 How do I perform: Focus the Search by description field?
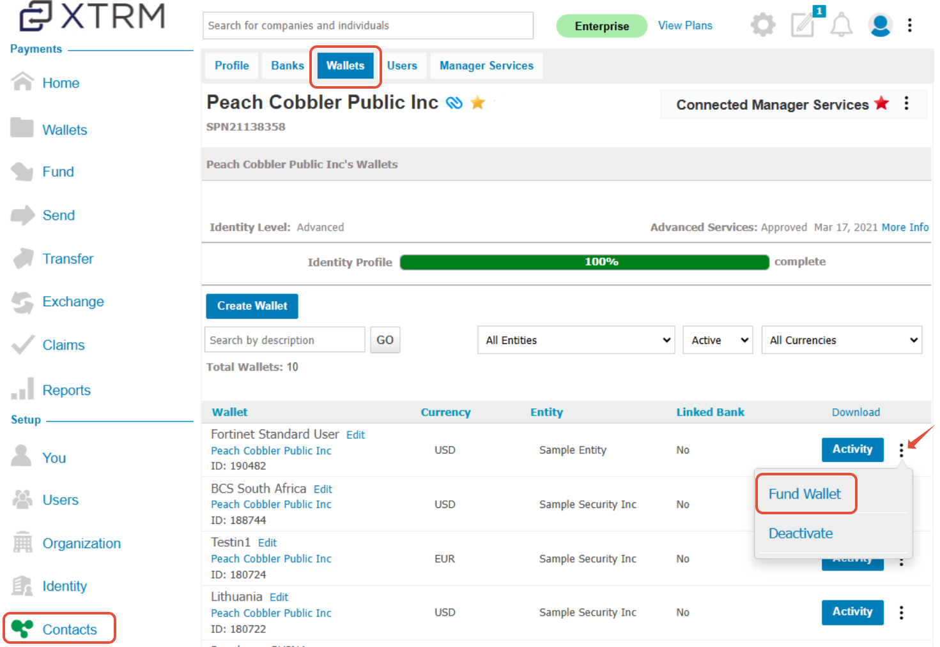(284, 340)
